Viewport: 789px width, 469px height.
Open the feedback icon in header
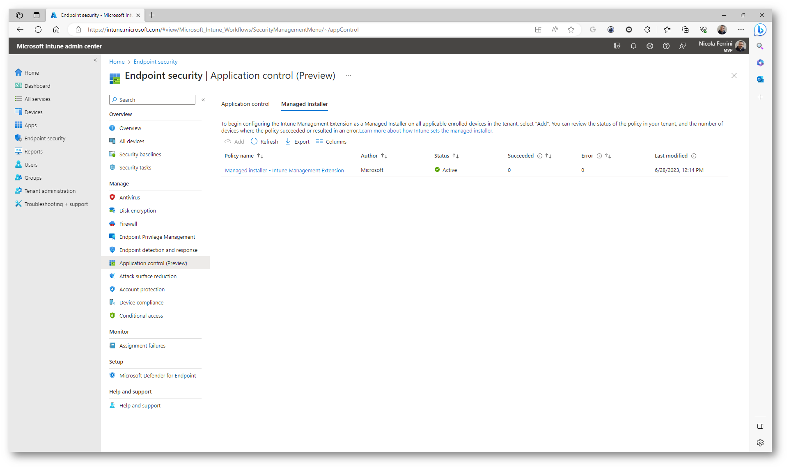(683, 46)
